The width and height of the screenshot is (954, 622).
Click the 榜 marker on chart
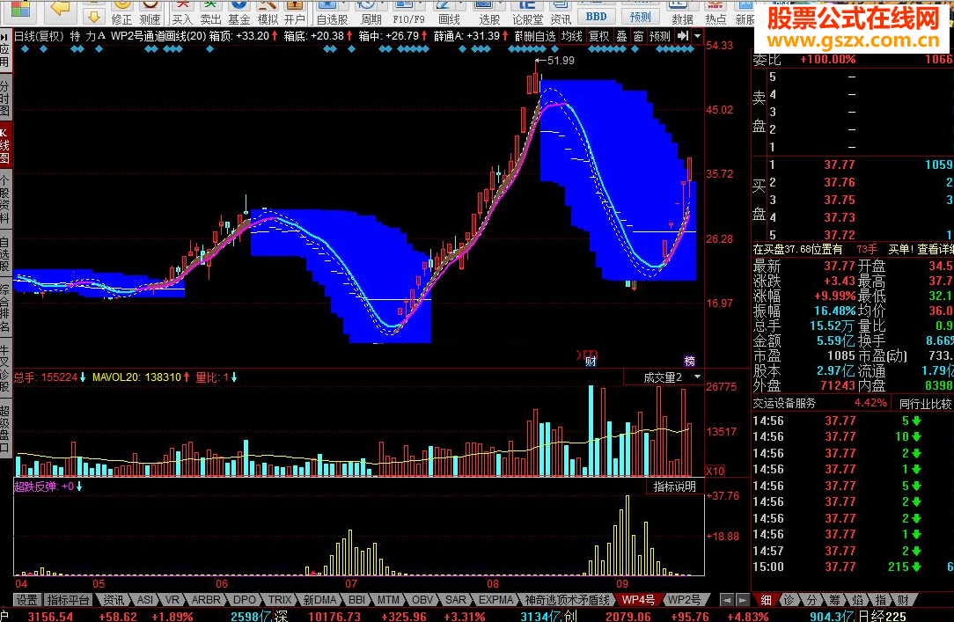[689, 362]
